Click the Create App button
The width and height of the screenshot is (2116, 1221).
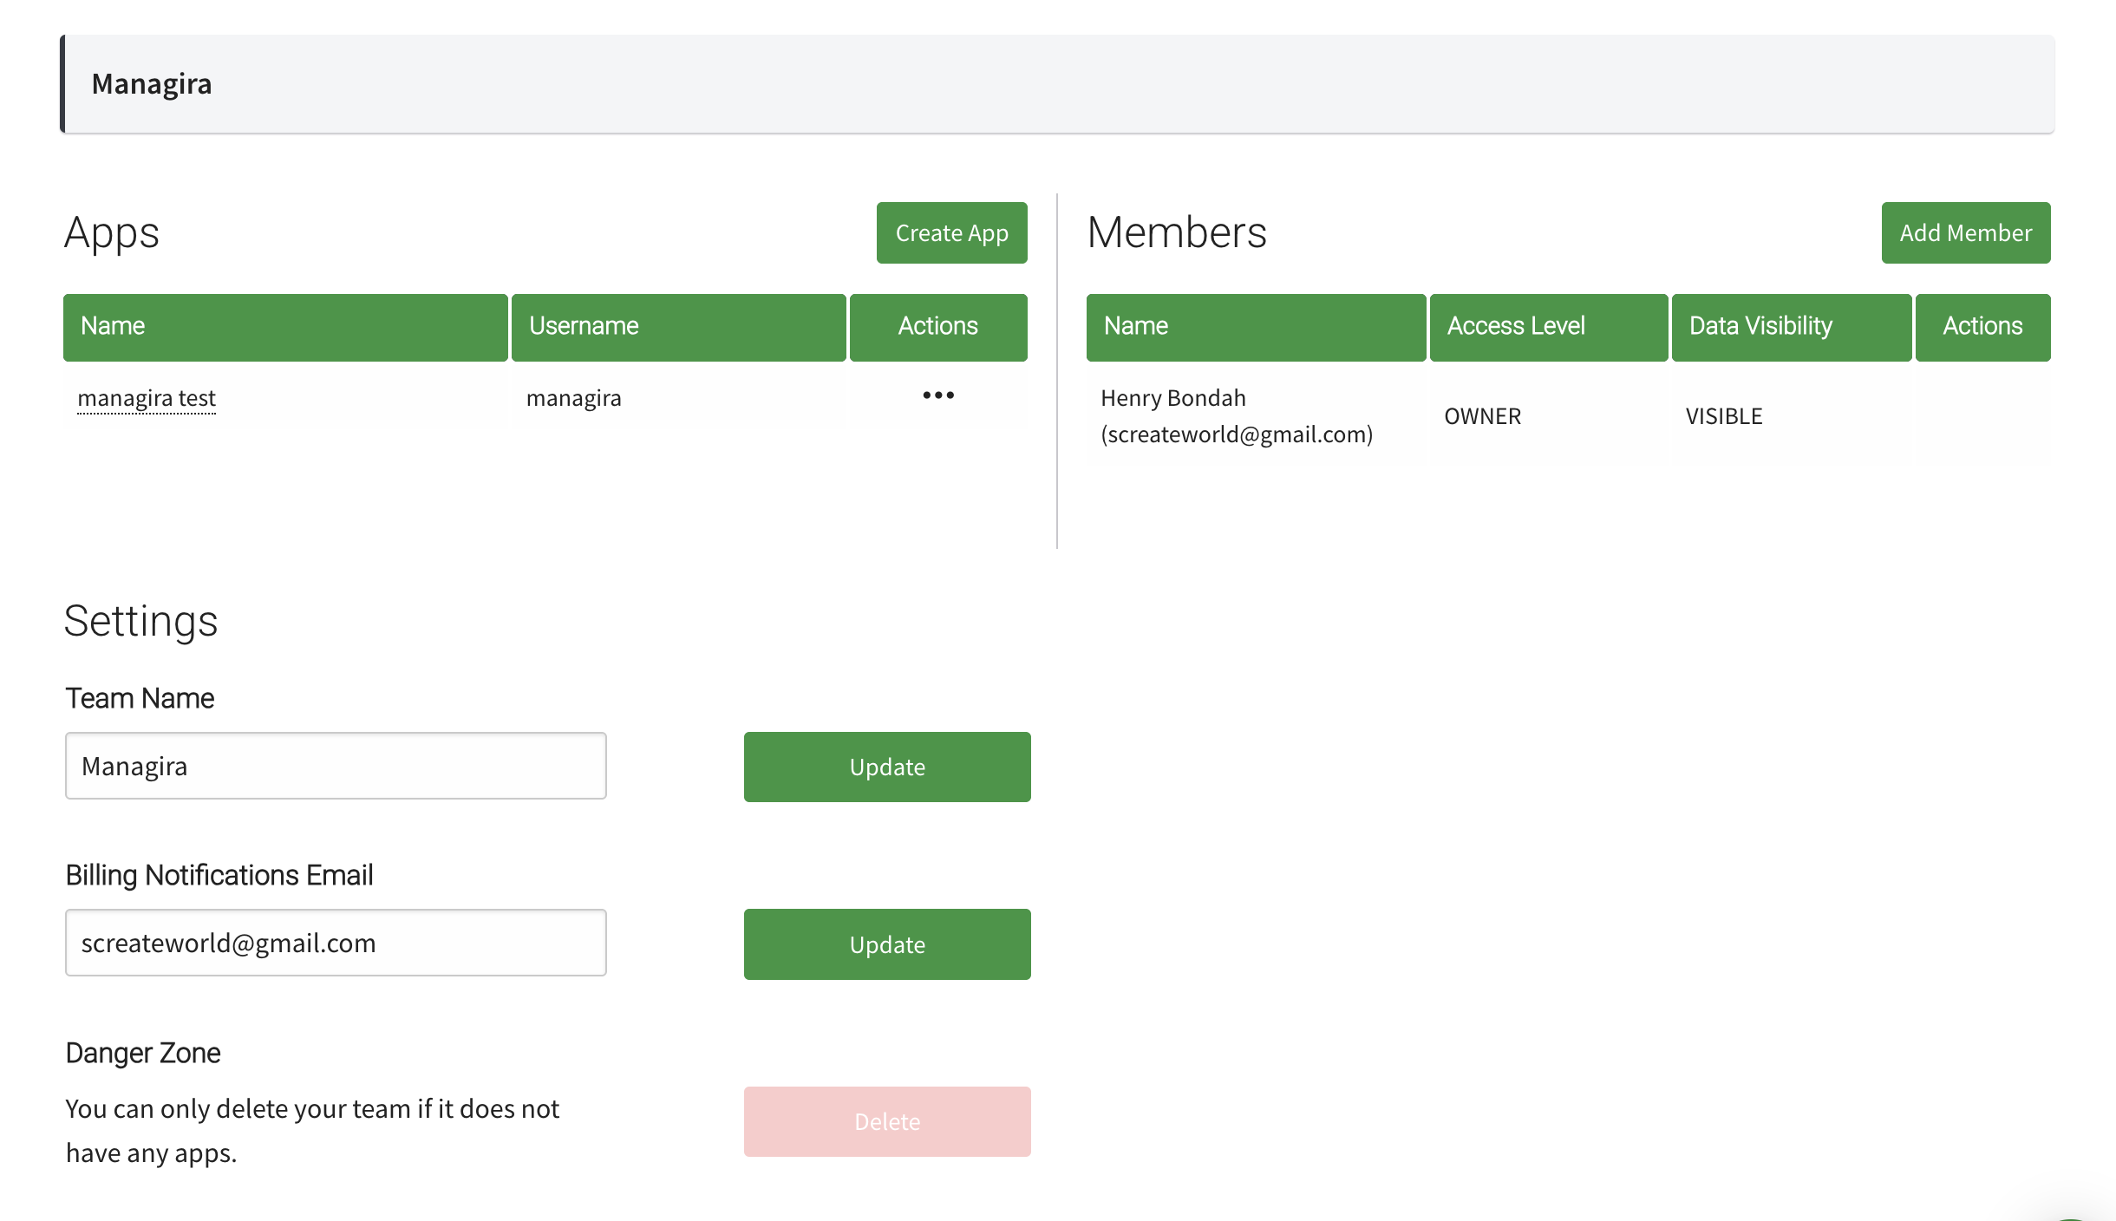951,232
